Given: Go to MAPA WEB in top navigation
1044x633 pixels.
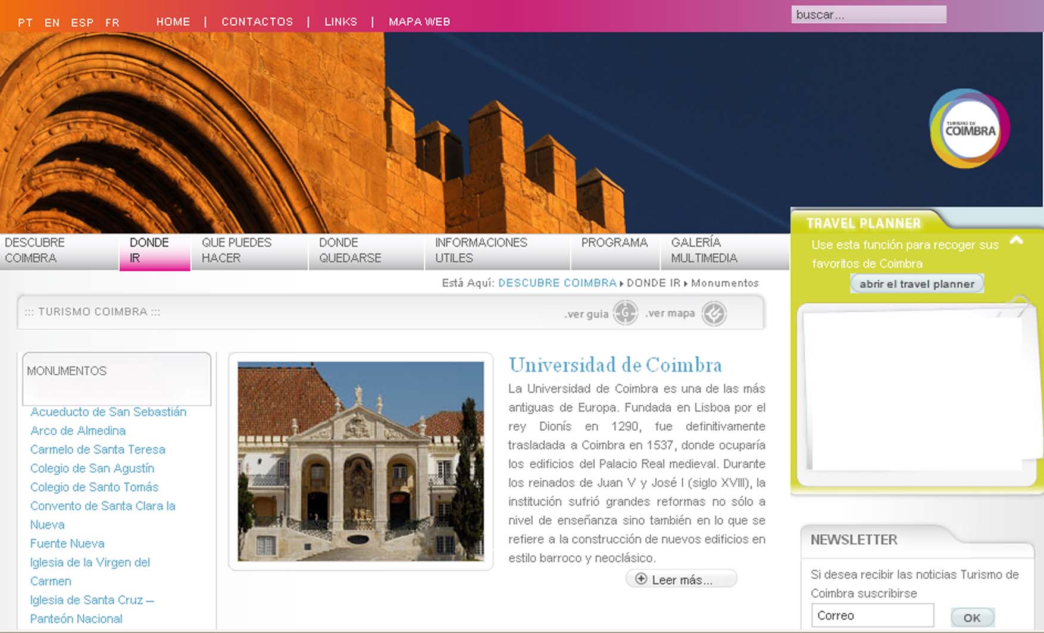Looking at the screenshot, I should tap(419, 22).
